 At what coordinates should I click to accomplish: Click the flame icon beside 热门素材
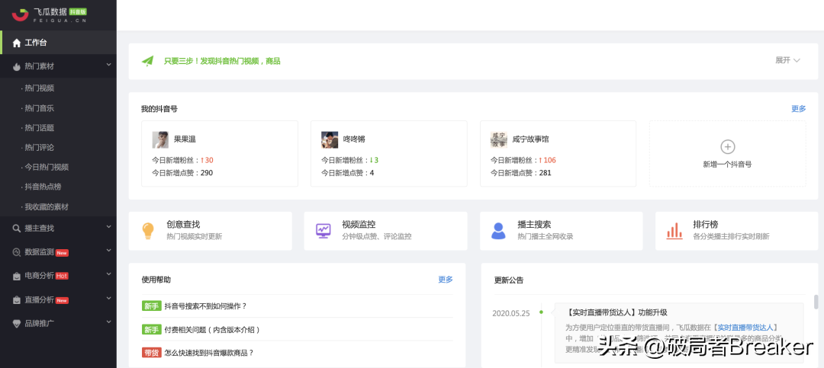(17, 67)
